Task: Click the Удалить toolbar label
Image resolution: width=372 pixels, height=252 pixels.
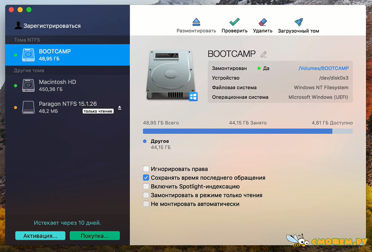Action: click(x=263, y=31)
